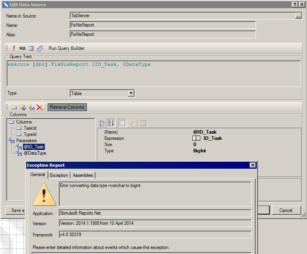Click the query toolbar grip handle
The image size is (307, 254).
pos(7,48)
